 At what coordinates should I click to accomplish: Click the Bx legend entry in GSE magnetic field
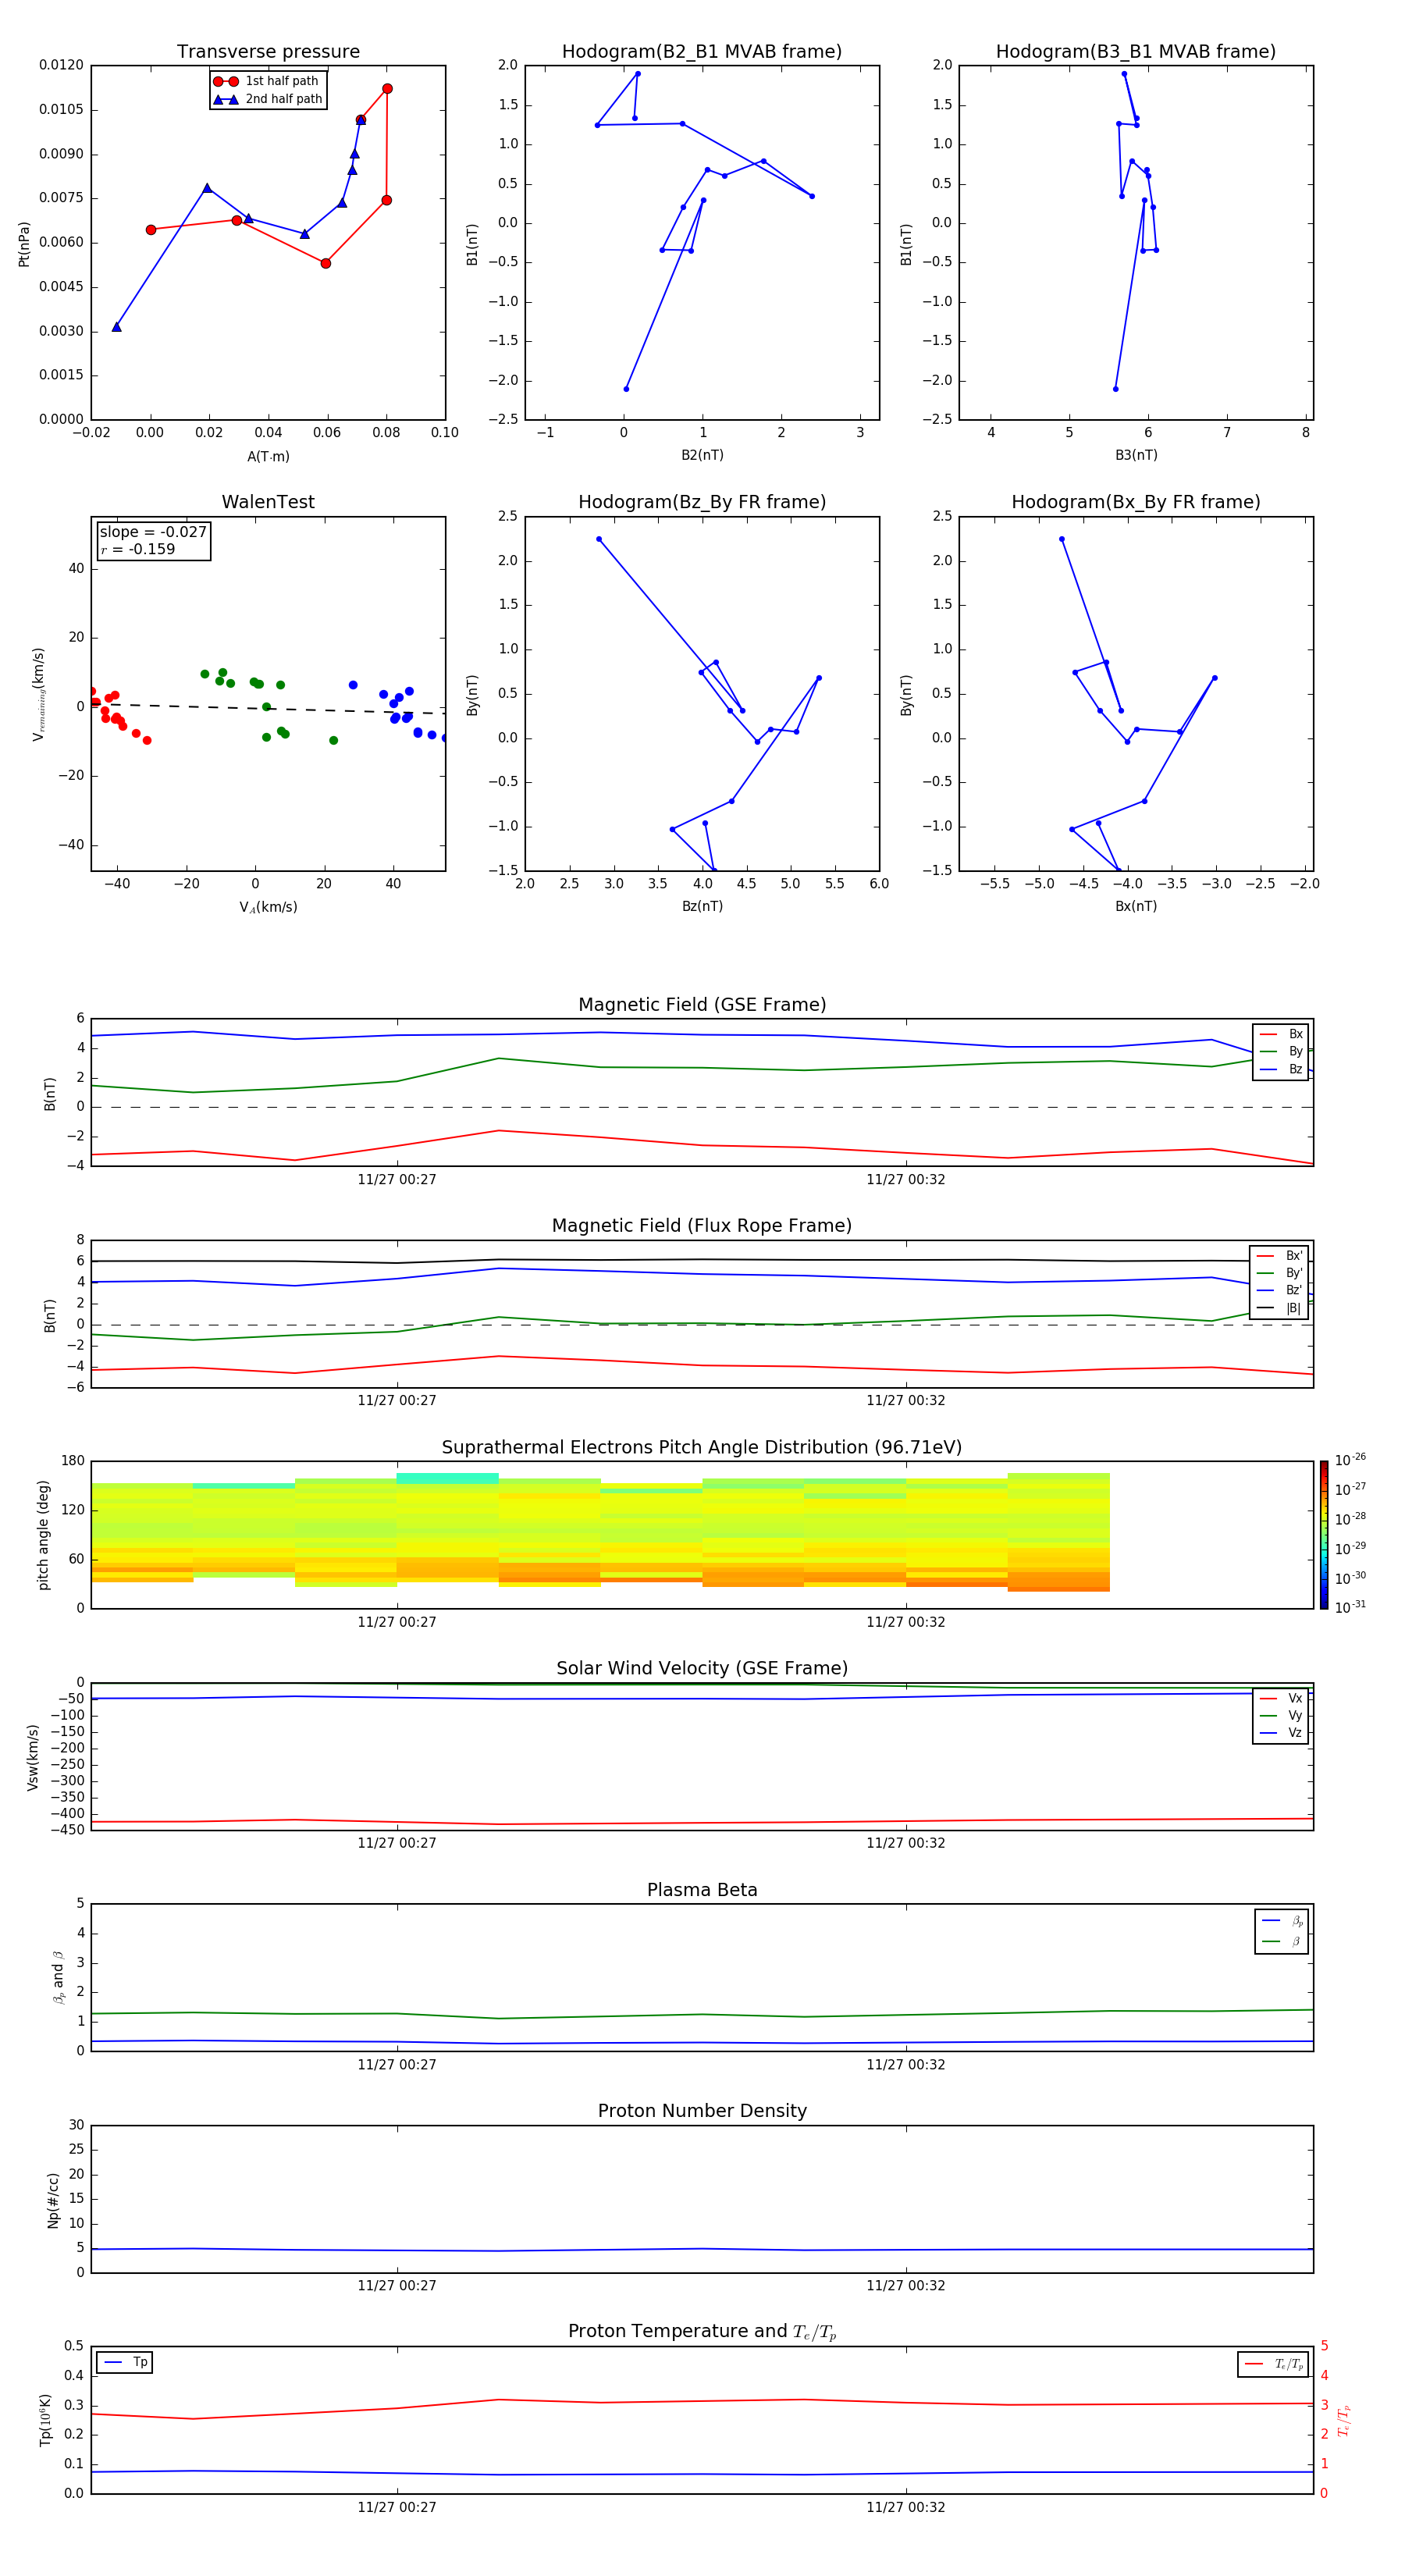[1281, 1034]
